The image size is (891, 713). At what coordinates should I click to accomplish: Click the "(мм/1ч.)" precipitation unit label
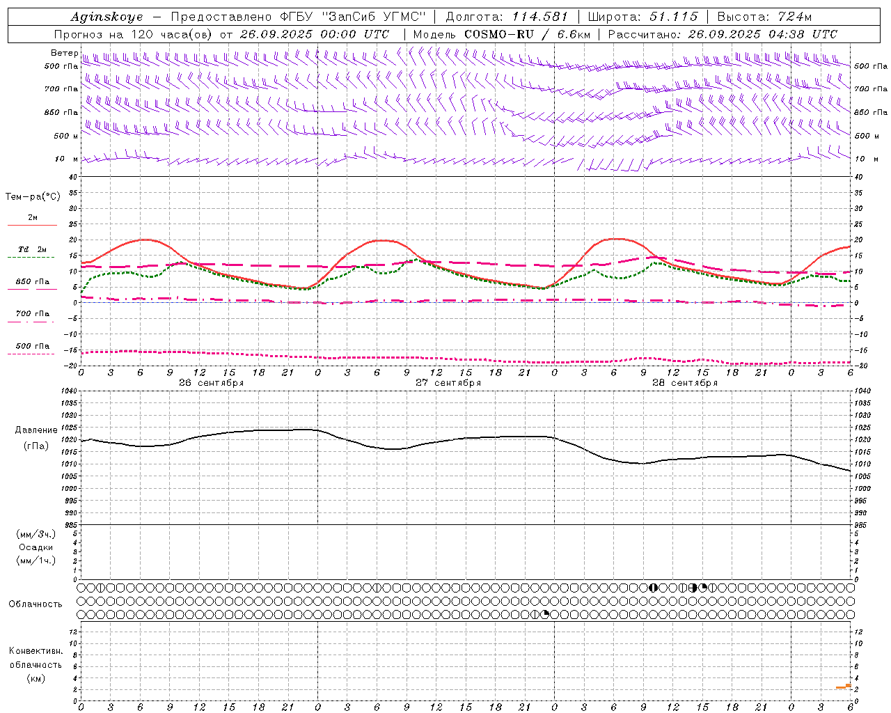pos(36,561)
